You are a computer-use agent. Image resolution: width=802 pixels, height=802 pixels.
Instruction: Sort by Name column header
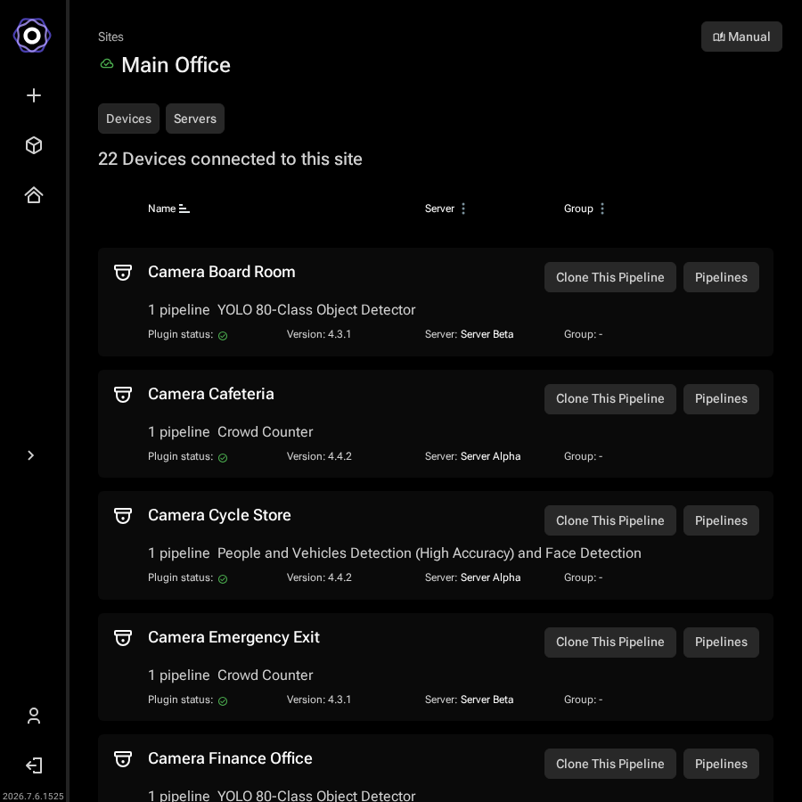tap(168, 209)
